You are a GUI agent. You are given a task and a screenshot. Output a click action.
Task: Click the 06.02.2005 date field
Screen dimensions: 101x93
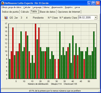(86, 18)
